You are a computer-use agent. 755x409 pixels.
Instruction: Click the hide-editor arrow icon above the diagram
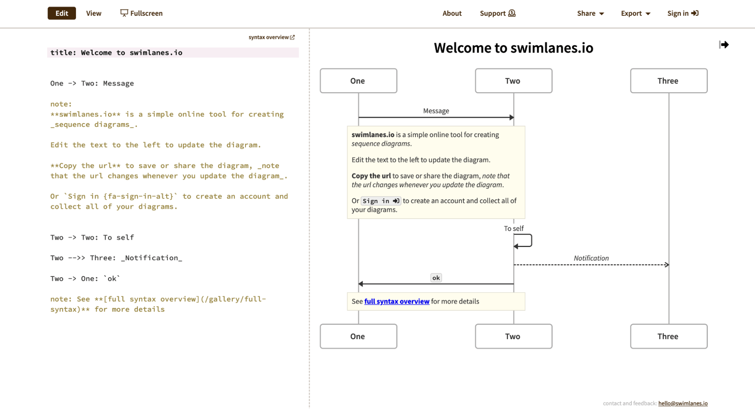[x=724, y=44]
